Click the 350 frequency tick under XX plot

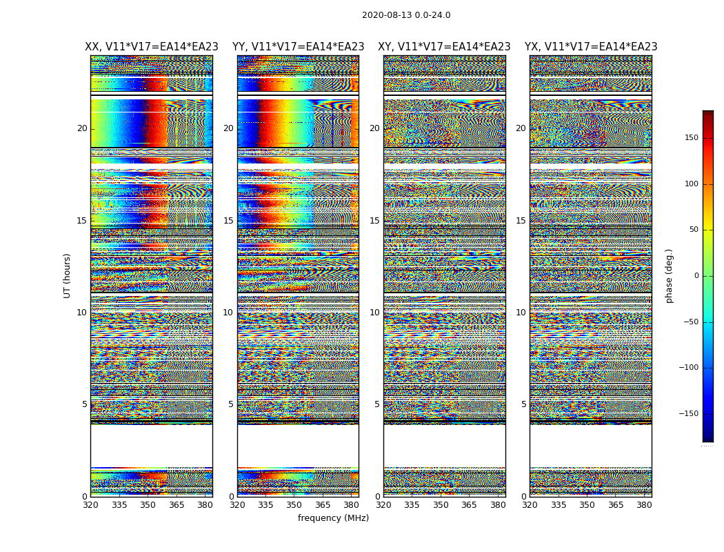tap(148, 505)
